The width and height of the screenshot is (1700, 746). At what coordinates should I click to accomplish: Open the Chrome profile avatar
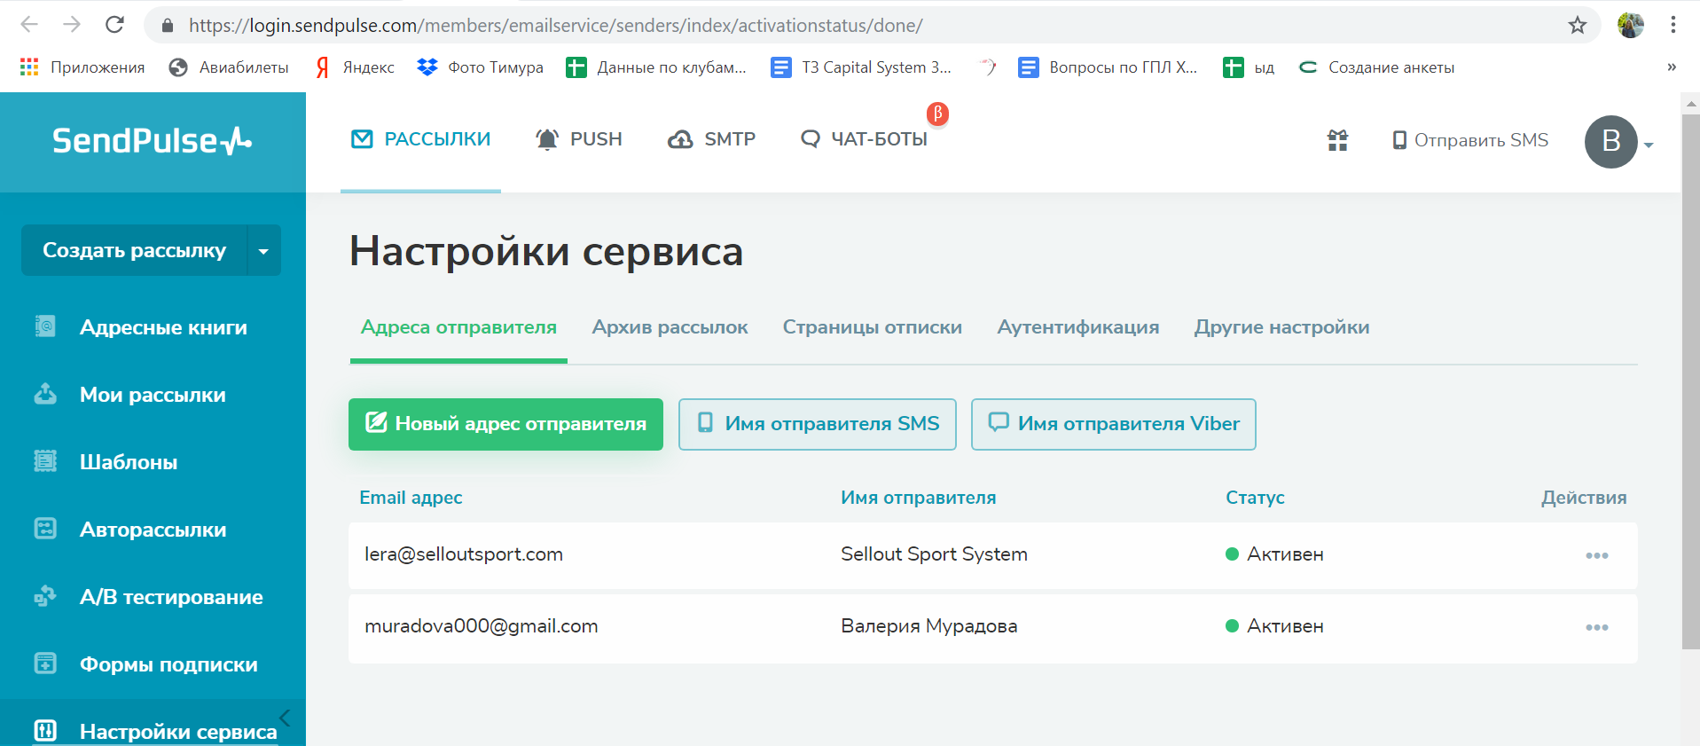[x=1630, y=25]
